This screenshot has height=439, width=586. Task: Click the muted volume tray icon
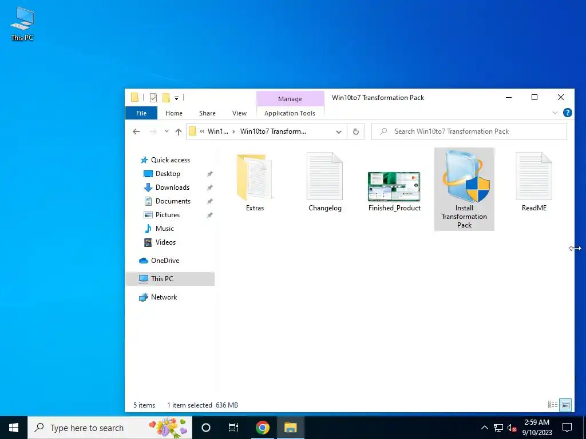(x=512, y=428)
